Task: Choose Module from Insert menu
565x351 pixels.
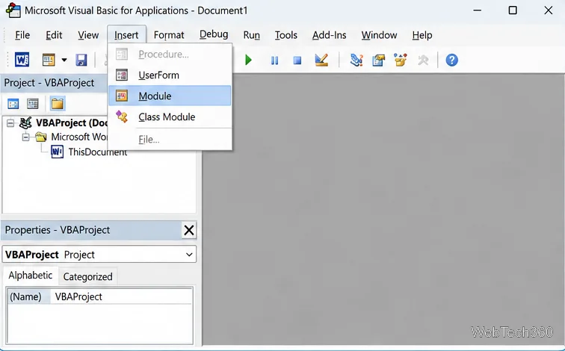Action: [x=170, y=96]
